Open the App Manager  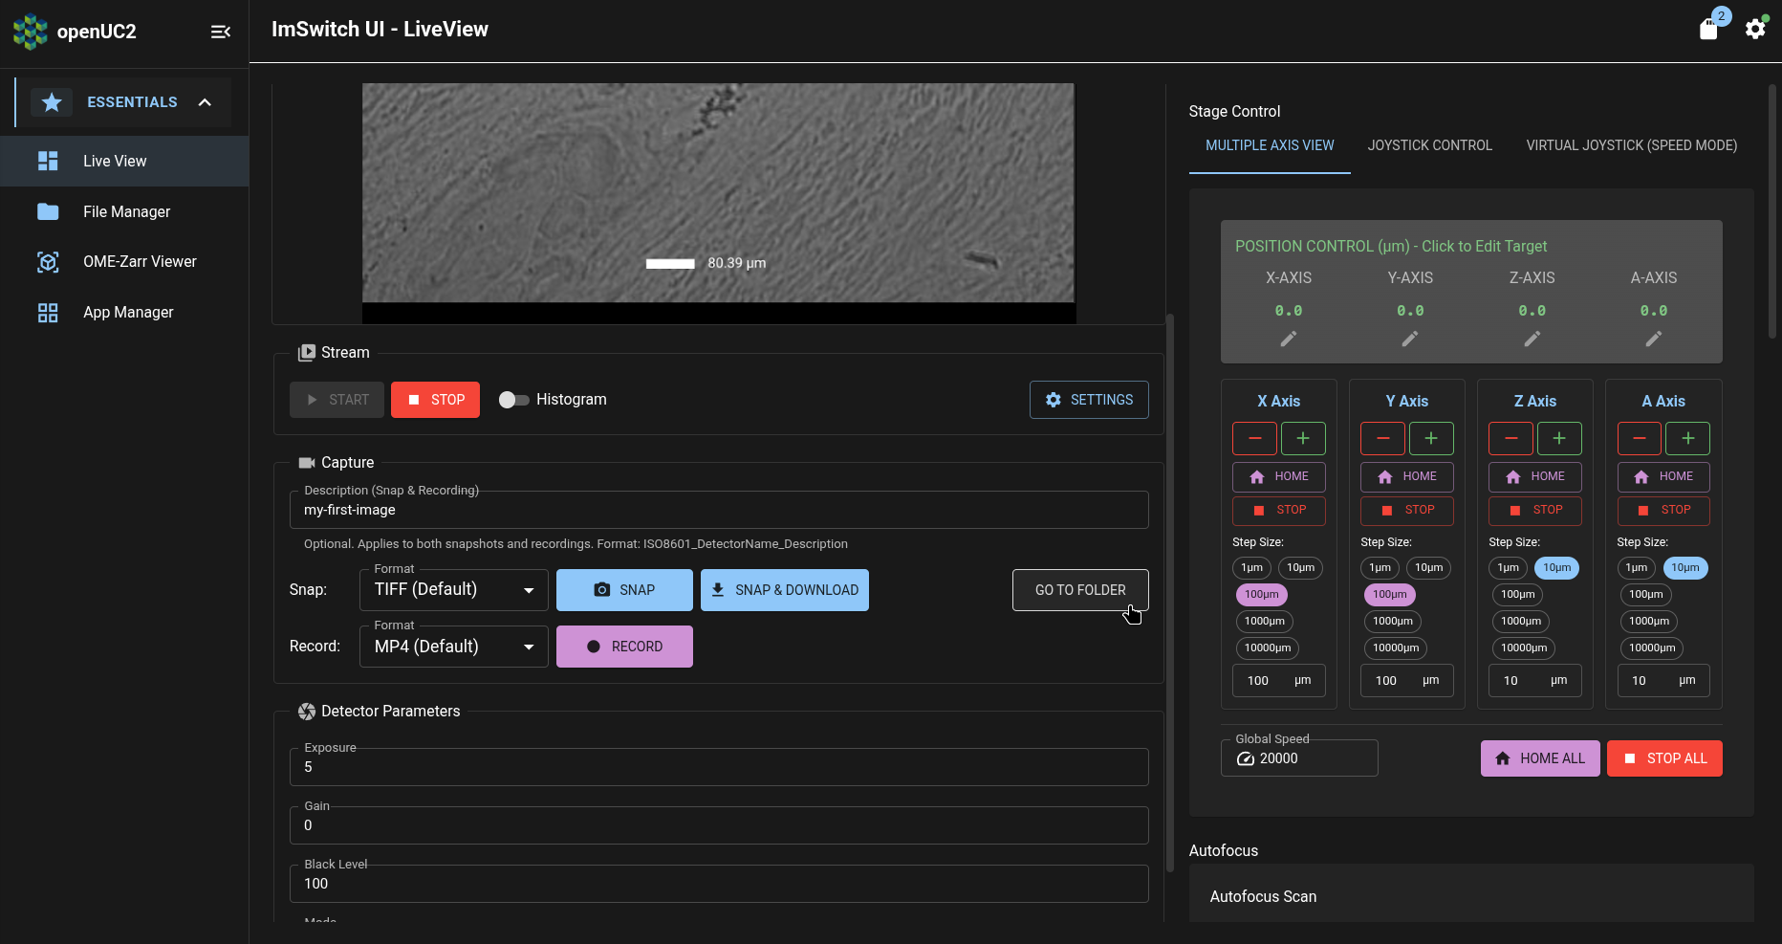(x=127, y=312)
